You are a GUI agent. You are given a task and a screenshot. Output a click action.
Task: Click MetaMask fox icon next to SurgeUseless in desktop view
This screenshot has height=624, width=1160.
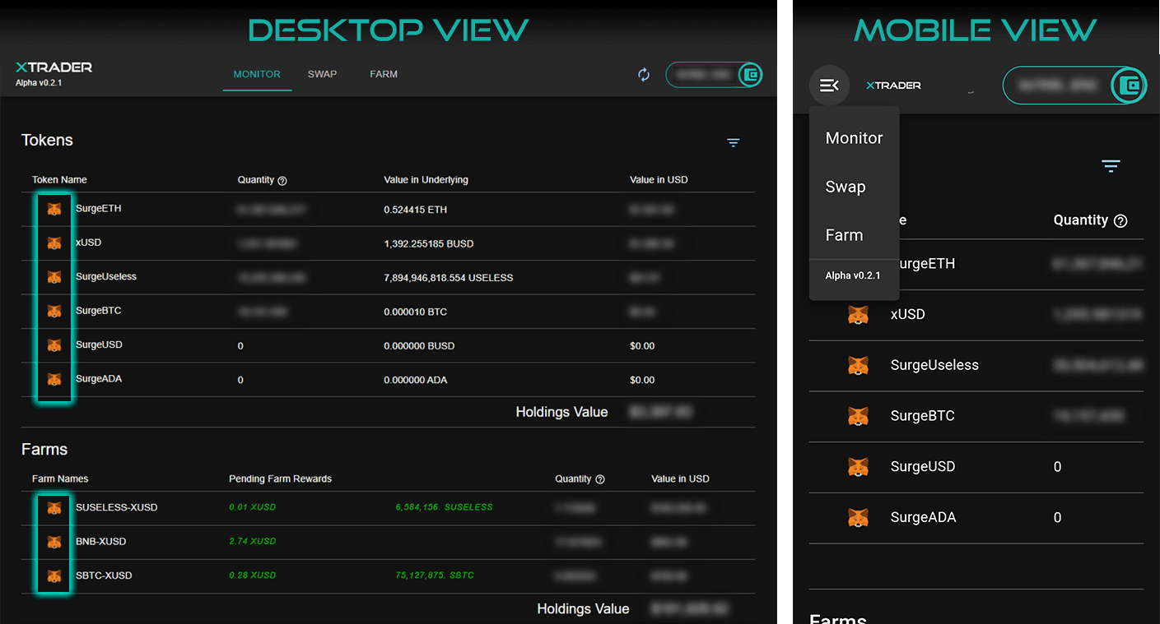click(54, 277)
